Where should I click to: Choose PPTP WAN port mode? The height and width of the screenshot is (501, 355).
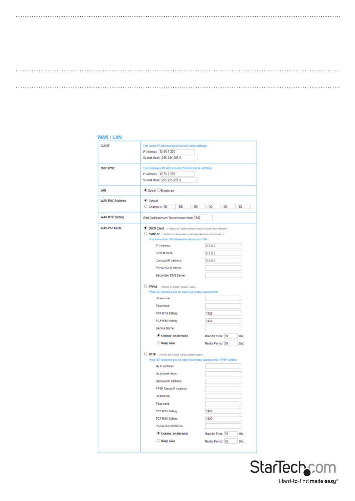[x=145, y=354]
